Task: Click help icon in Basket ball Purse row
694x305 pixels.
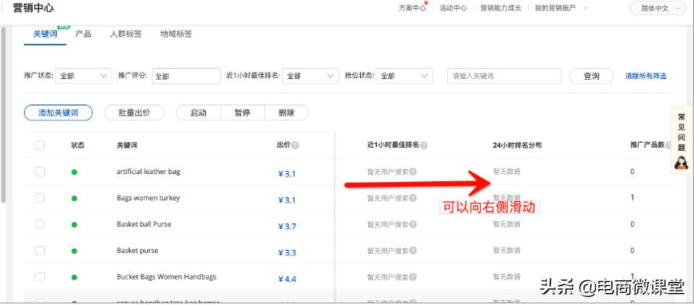Action: tap(413, 224)
